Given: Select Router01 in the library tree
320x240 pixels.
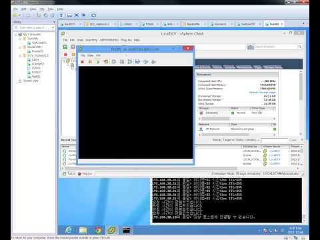Looking at the screenshot, I should 37,51.
